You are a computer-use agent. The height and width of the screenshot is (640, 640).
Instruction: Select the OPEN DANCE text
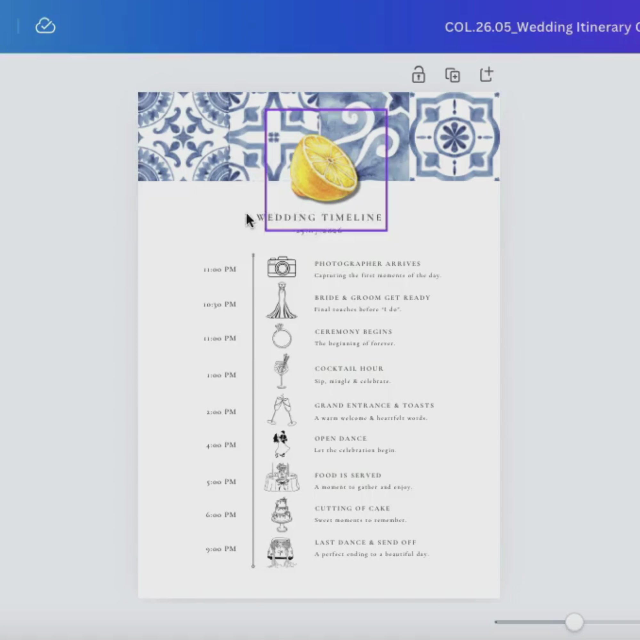pyautogui.click(x=340, y=438)
